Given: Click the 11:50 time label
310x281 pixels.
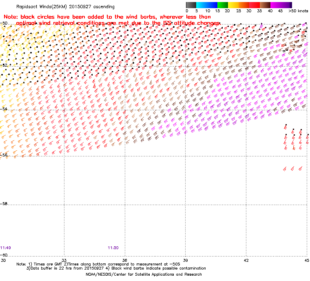Looking at the screenshot, I should pos(113,248).
